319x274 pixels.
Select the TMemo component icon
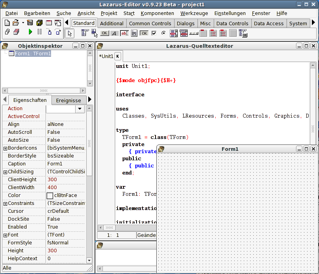134,33
